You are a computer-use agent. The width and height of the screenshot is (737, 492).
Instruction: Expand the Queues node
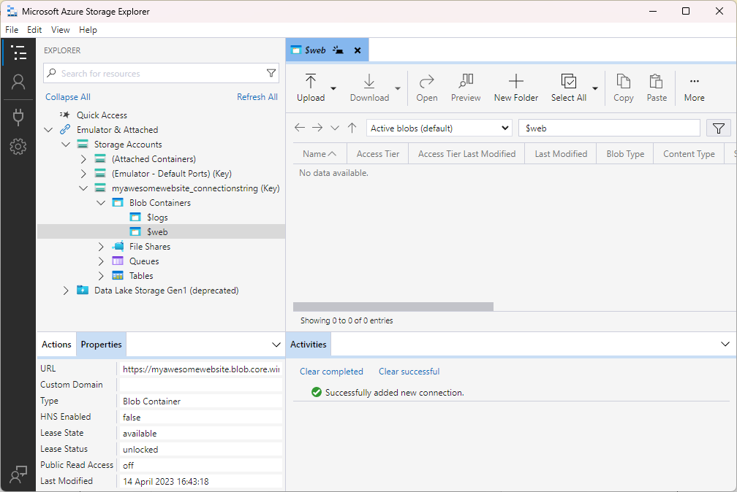[x=101, y=261]
